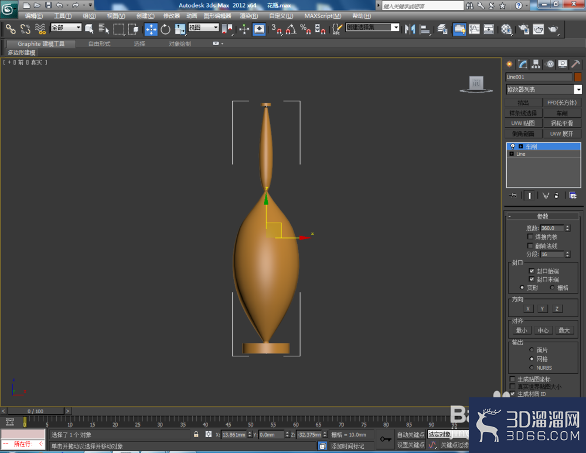Choose the Select Object tool
Screen dimensions: 586x453
pyautogui.click(x=89, y=29)
